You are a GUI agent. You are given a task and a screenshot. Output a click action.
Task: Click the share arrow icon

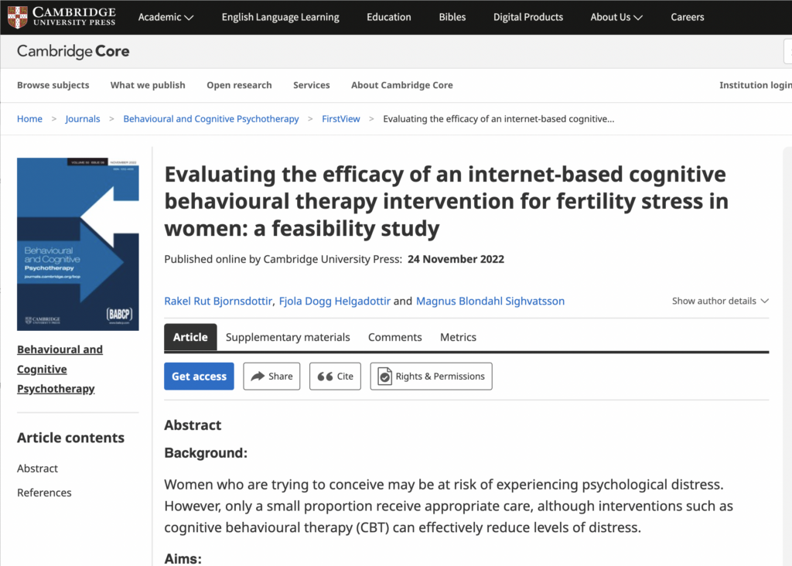click(258, 376)
